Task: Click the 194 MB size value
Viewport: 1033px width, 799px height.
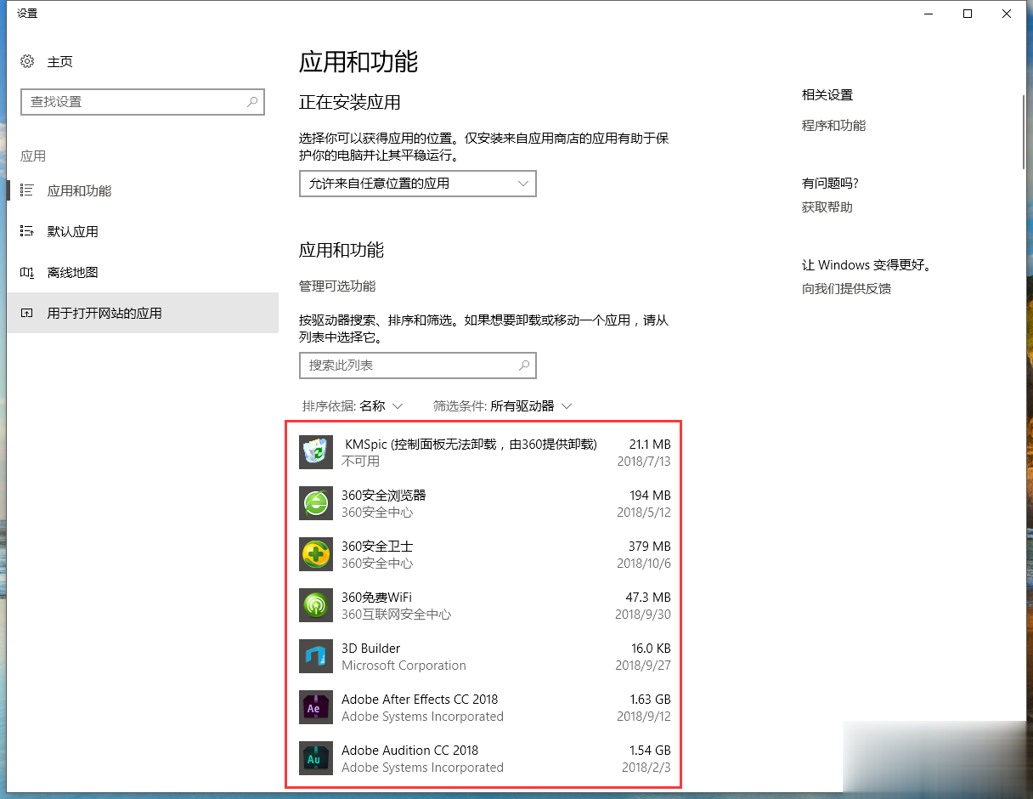Action: pos(652,496)
